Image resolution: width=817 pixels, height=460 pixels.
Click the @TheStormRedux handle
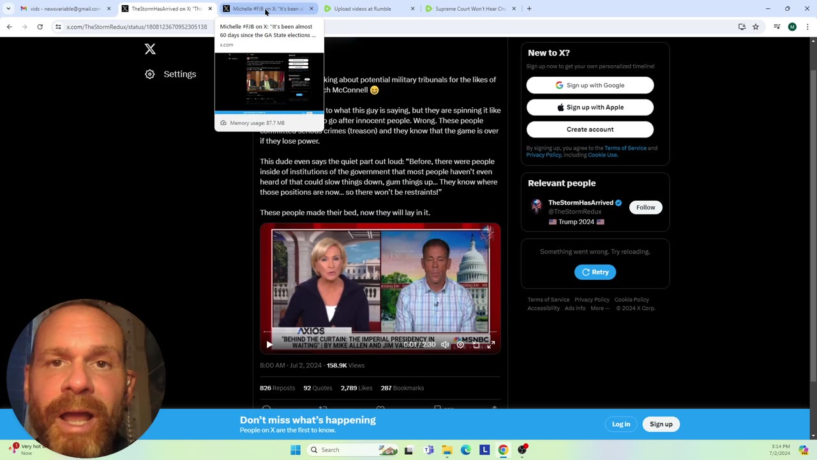tap(575, 211)
